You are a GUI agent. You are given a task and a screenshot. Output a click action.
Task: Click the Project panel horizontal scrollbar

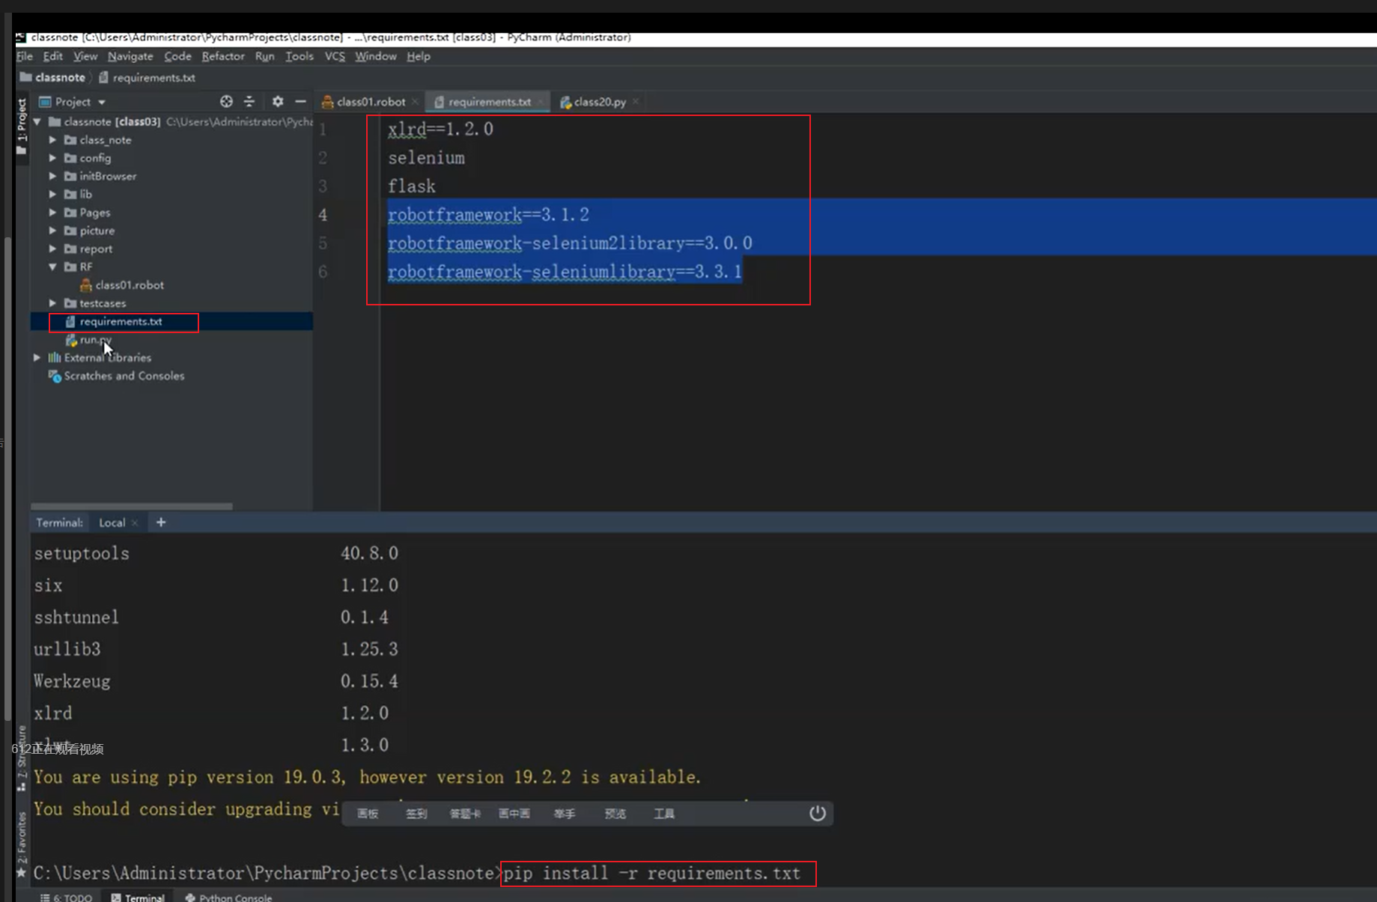(x=132, y=507)
